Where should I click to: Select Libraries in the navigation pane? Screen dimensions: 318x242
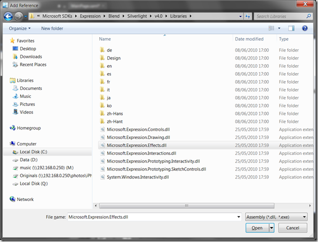25,80
